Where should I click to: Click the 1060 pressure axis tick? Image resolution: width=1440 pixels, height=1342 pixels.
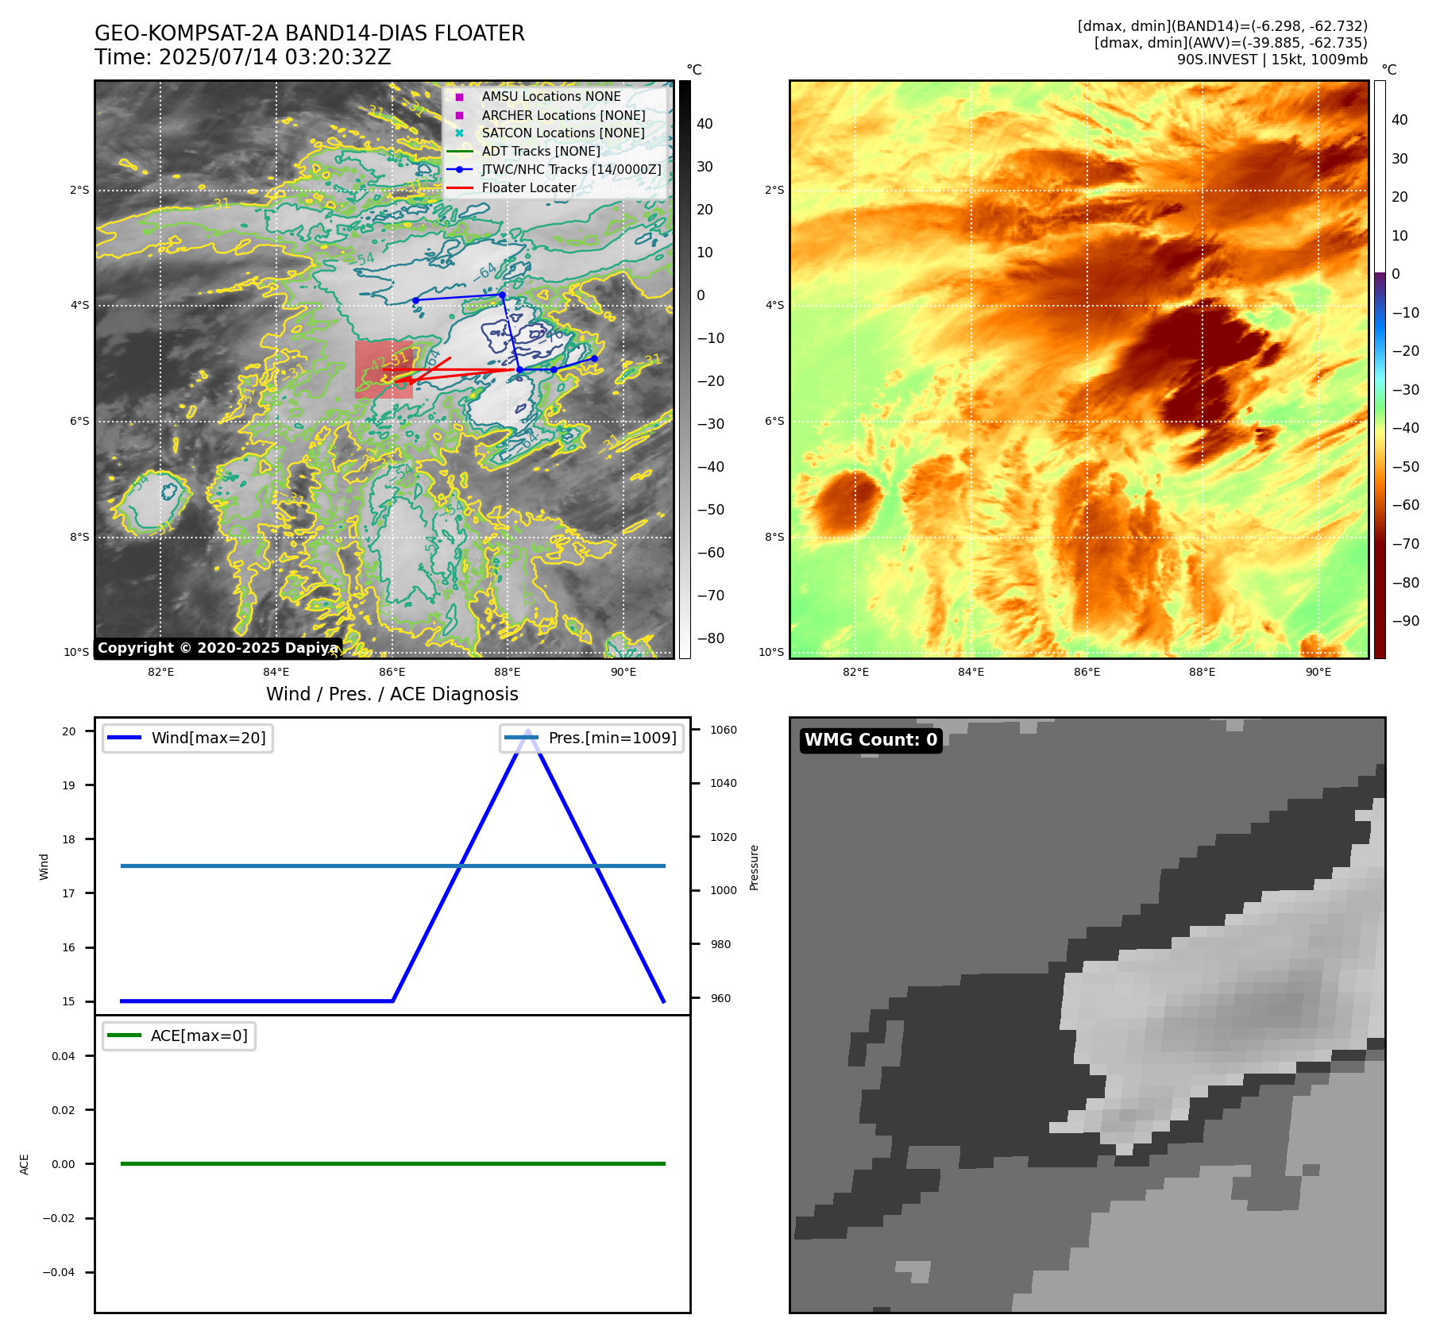723,730
